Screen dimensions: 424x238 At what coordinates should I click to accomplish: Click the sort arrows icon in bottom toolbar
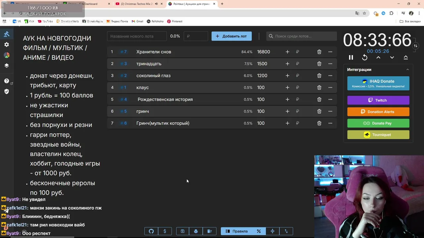click(x=286, y=231)
